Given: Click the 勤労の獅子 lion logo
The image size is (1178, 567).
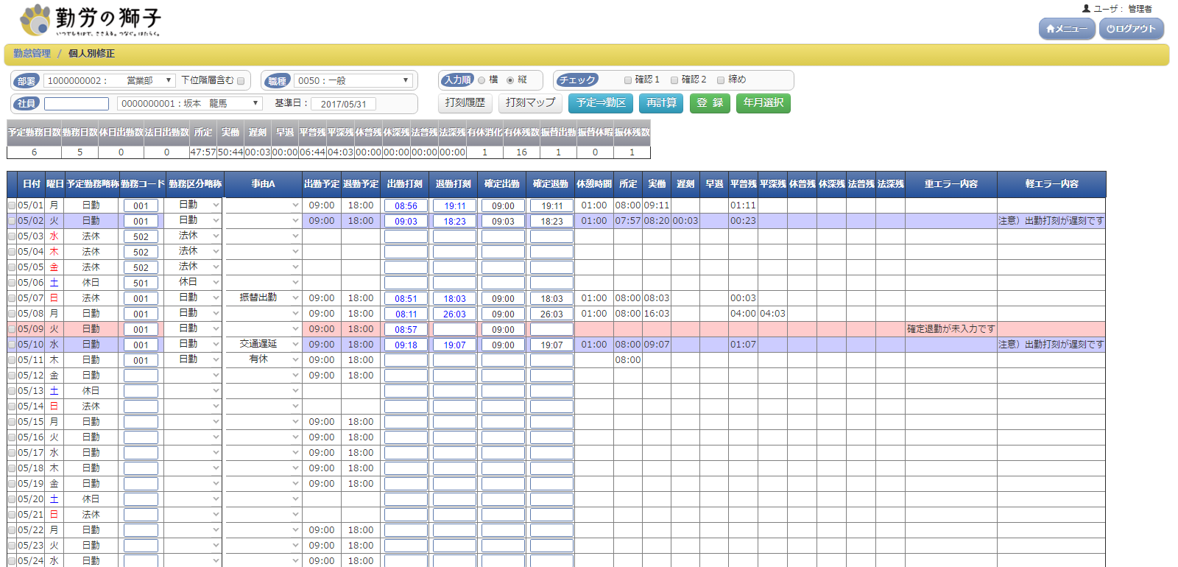Looking at the screenshot, I should click(35, 20).
